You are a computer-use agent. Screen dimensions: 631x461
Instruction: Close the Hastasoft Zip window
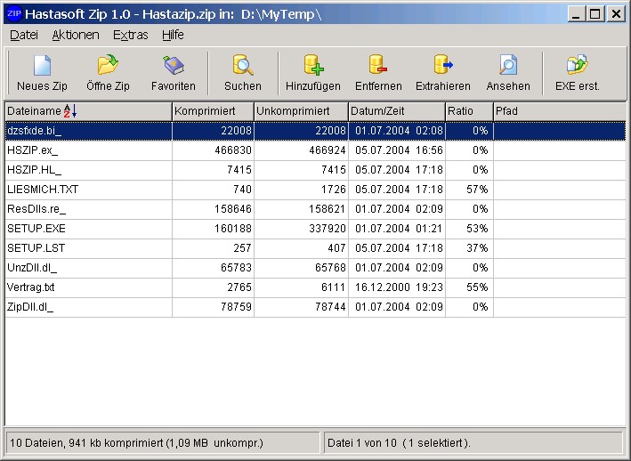(x=616, y=14)
